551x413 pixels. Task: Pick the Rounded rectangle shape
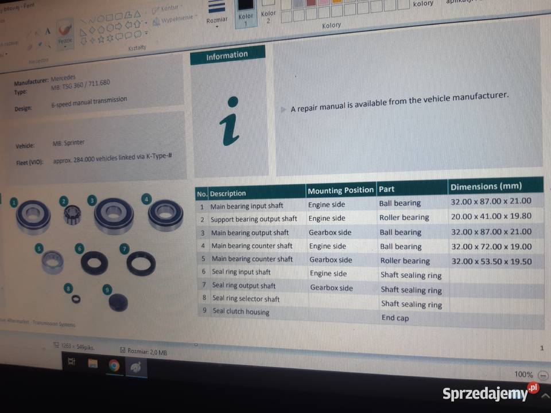pos(119,16)
